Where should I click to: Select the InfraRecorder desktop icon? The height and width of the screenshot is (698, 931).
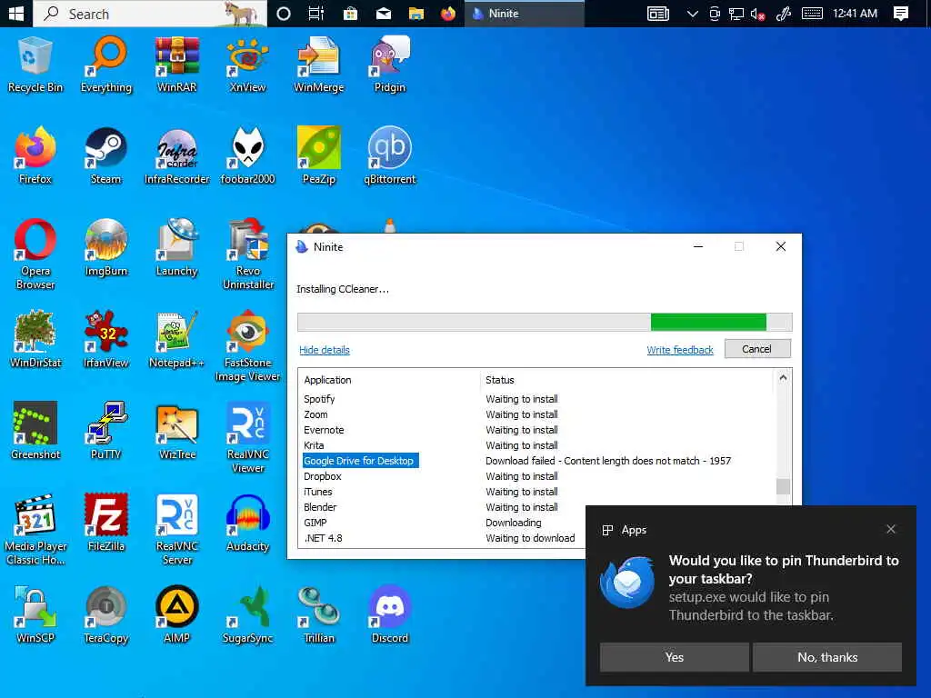point(177,156)
